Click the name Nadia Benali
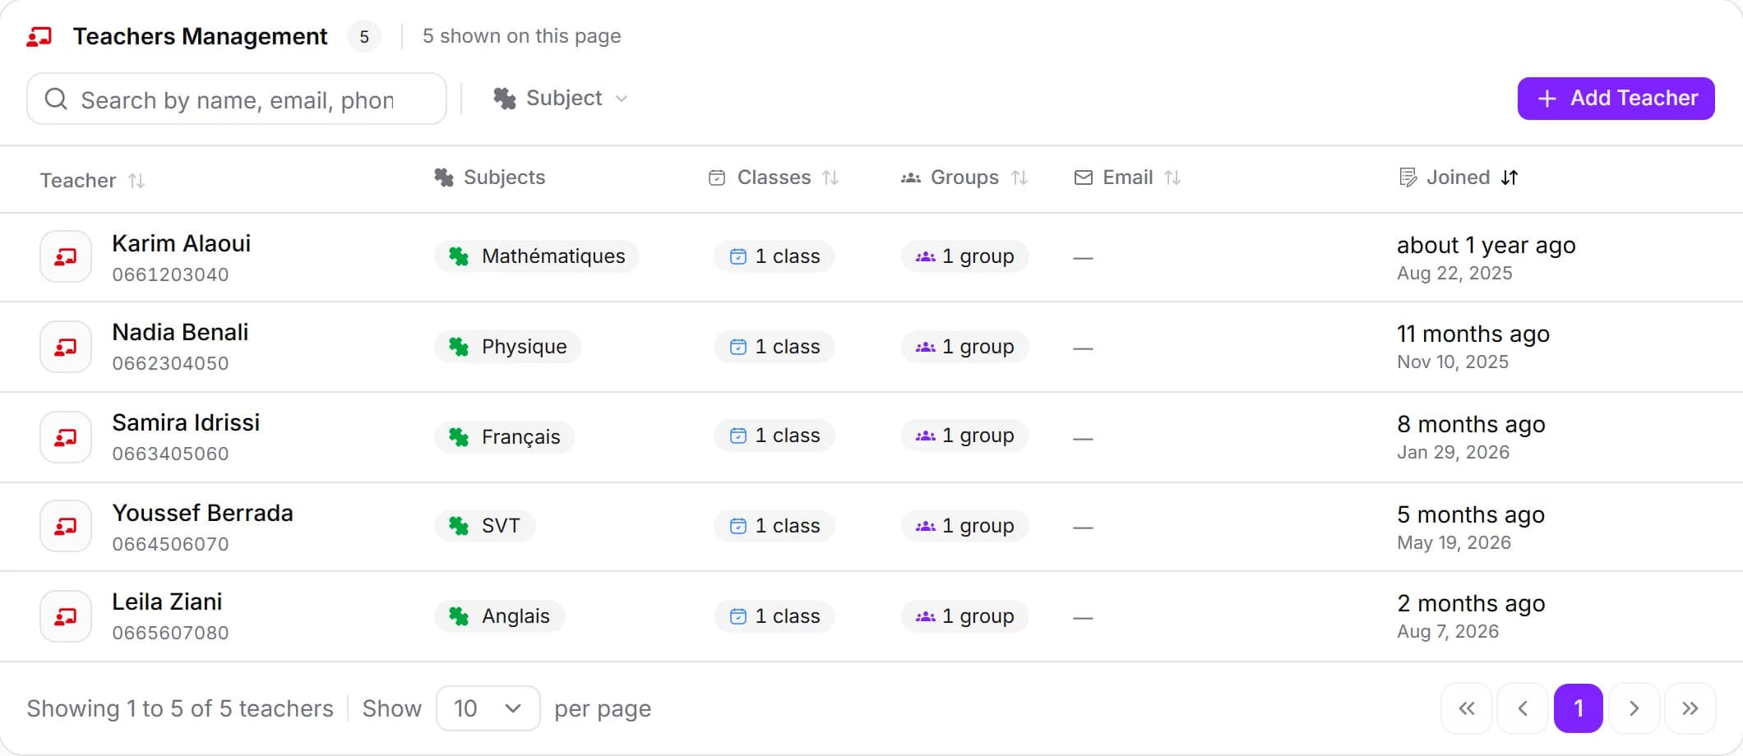The height and width of the screenshot is (756, 1743). point(180,332)
